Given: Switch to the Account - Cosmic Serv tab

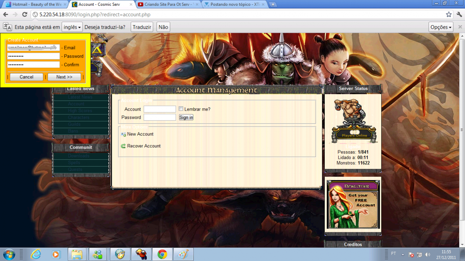Looking at the screenshot, I should pyautogui.click(x=102, y=5).
